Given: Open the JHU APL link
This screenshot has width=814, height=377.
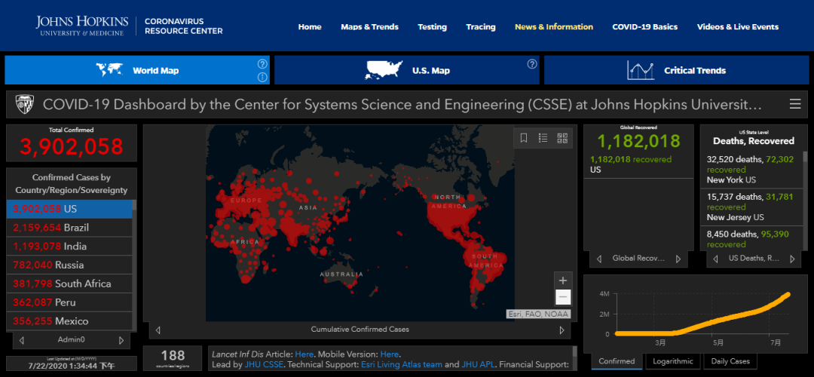Looking at the screenshot, I should (479, 364).
